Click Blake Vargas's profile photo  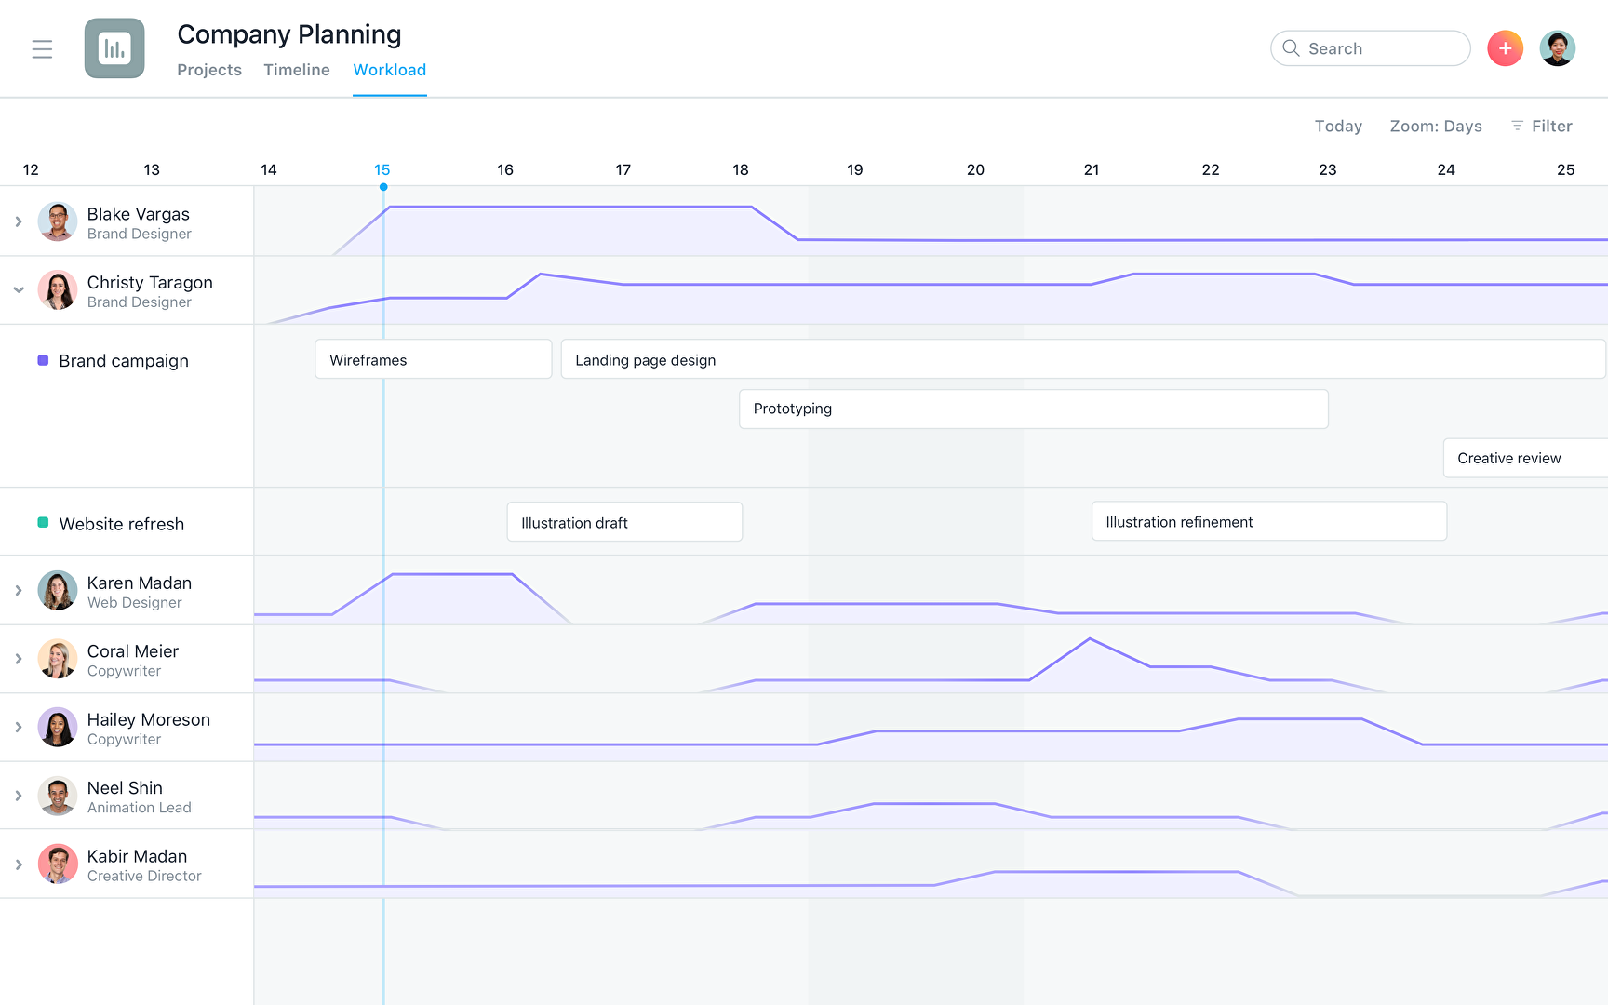(58, 222)
